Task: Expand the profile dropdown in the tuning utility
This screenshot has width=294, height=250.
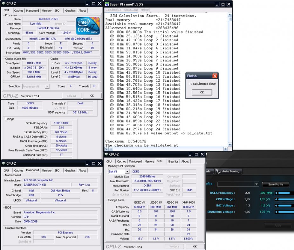Action: coord(256,184)
